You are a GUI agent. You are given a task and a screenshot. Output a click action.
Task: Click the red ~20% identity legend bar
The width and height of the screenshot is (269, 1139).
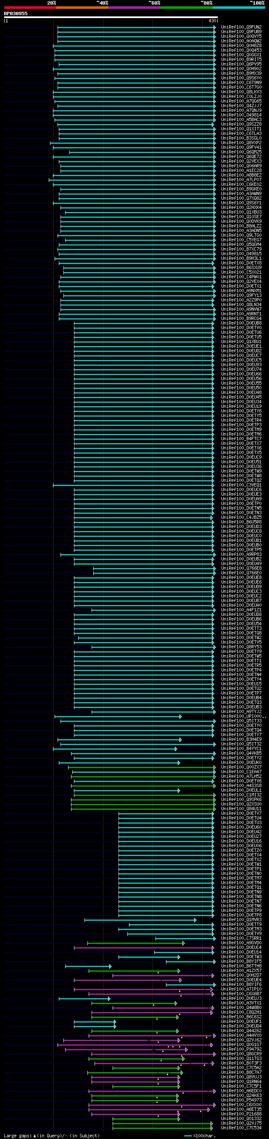pyautogui.click(x=30, y=8)
